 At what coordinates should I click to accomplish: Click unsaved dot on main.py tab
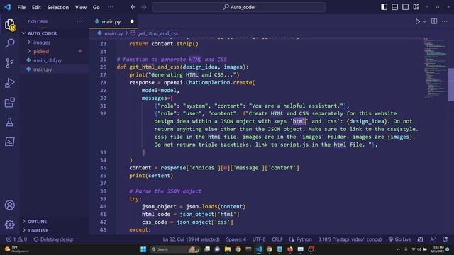[x=132, y=21]
